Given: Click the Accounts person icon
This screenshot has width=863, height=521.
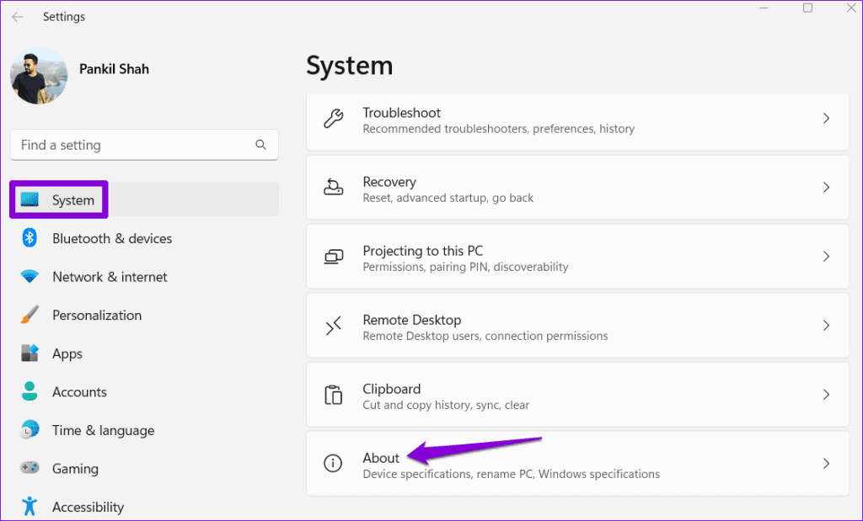Looking at the screenshot, I should click(29, 391).
